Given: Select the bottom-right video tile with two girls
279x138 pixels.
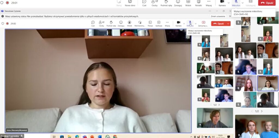Looking at the screenshot, I should click(257, 127).
